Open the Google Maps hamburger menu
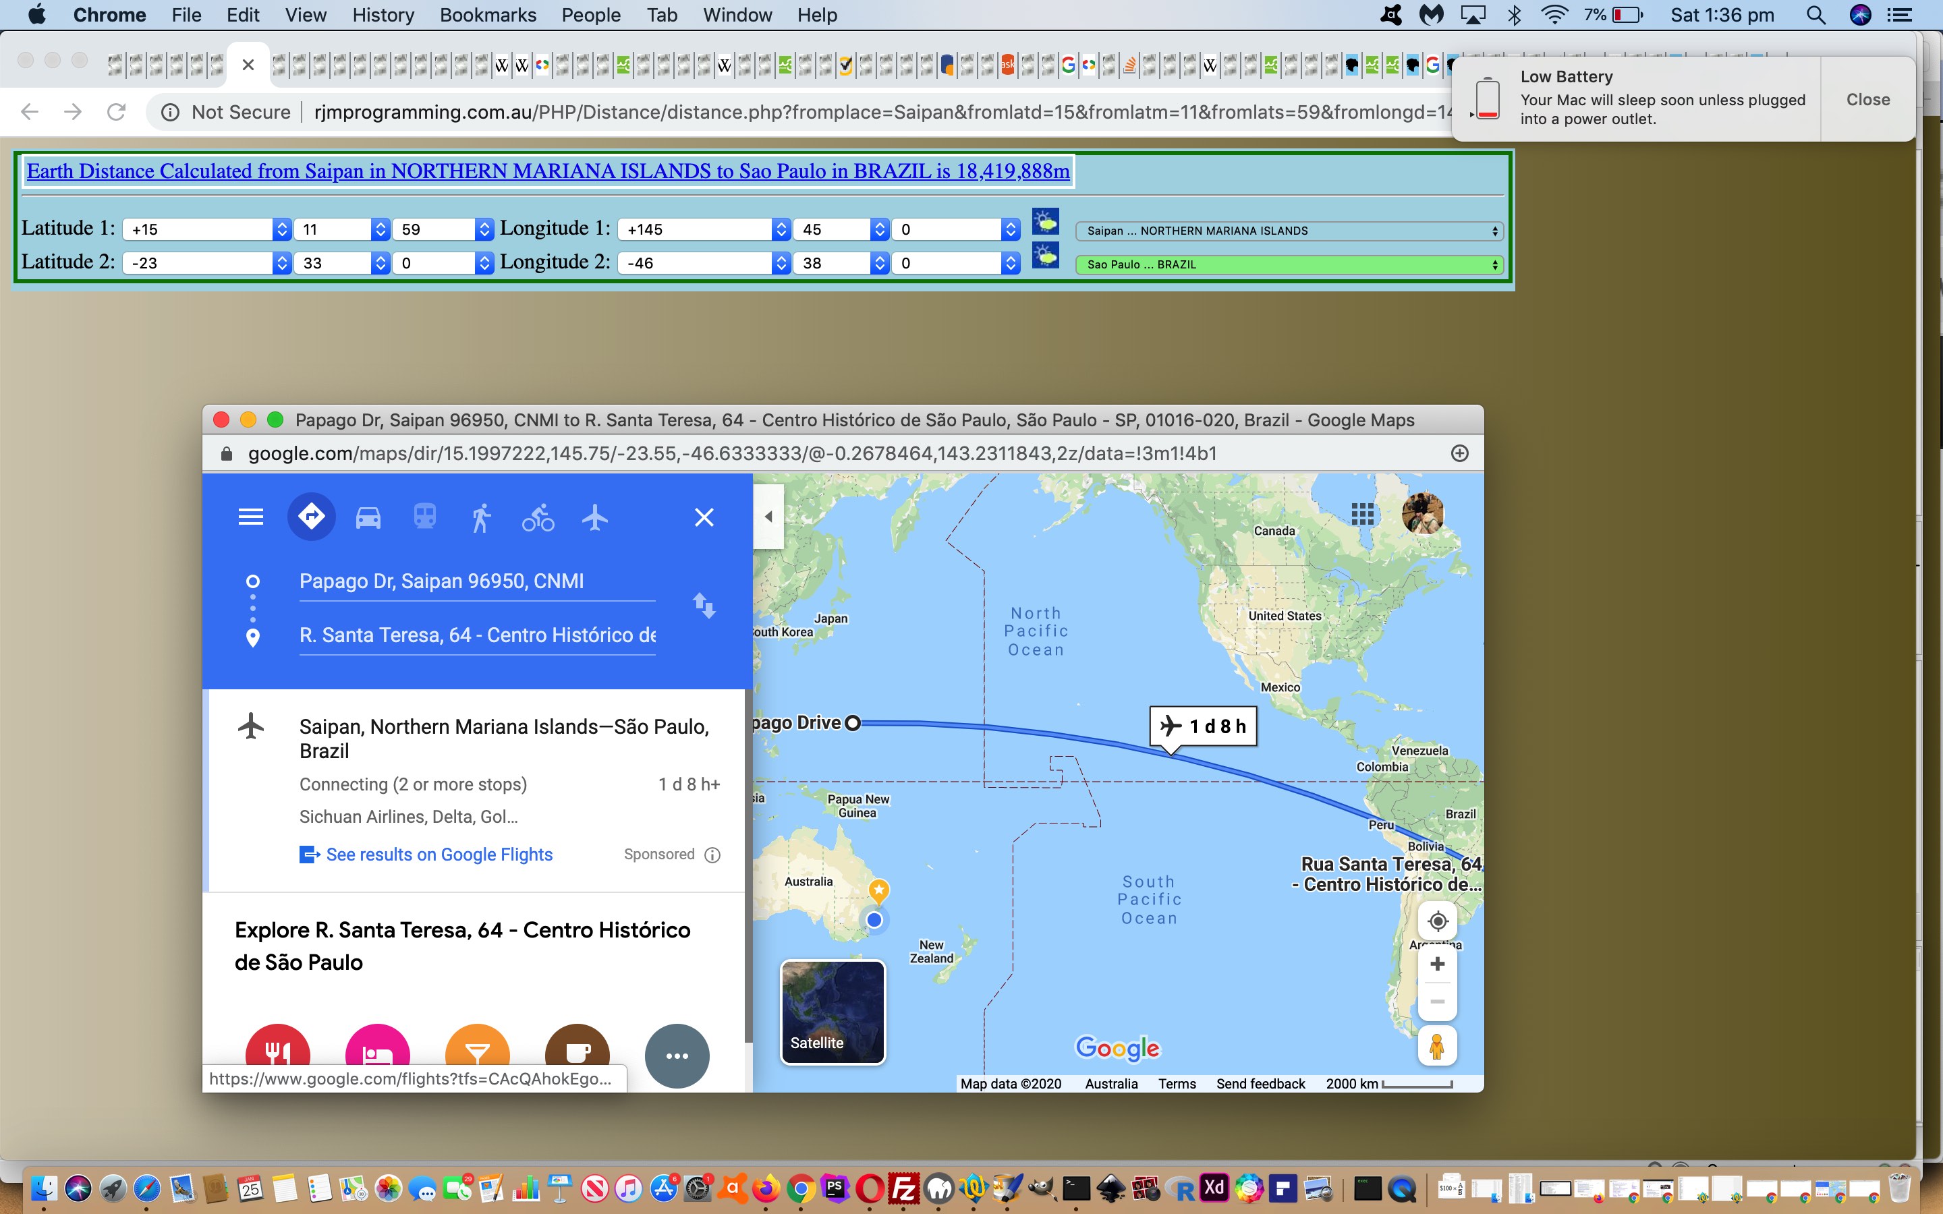Viewport: 1943px width, 1214px height. click(x=250, y=517)
